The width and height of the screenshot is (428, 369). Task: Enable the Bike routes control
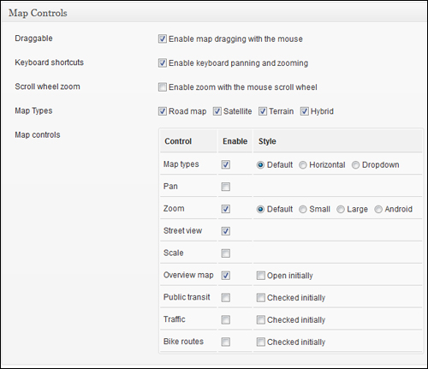(x=226, y=342)
